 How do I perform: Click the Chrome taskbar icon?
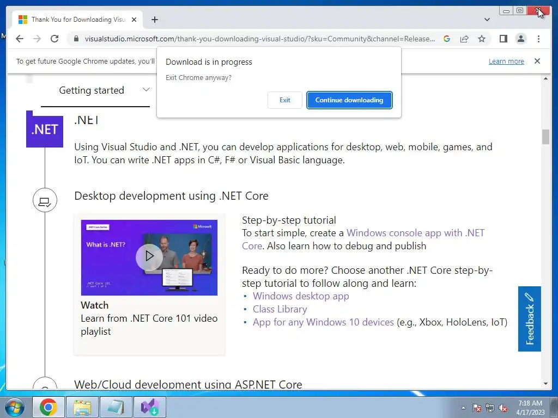[x=48, y=407]
